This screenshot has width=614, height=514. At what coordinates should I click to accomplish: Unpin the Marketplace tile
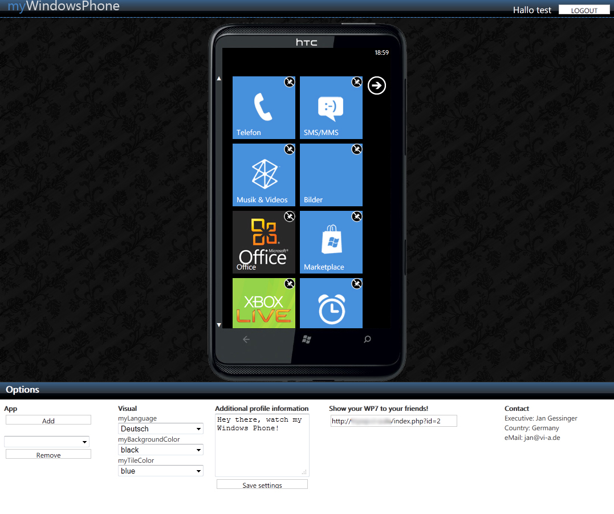tap(357, 217)
